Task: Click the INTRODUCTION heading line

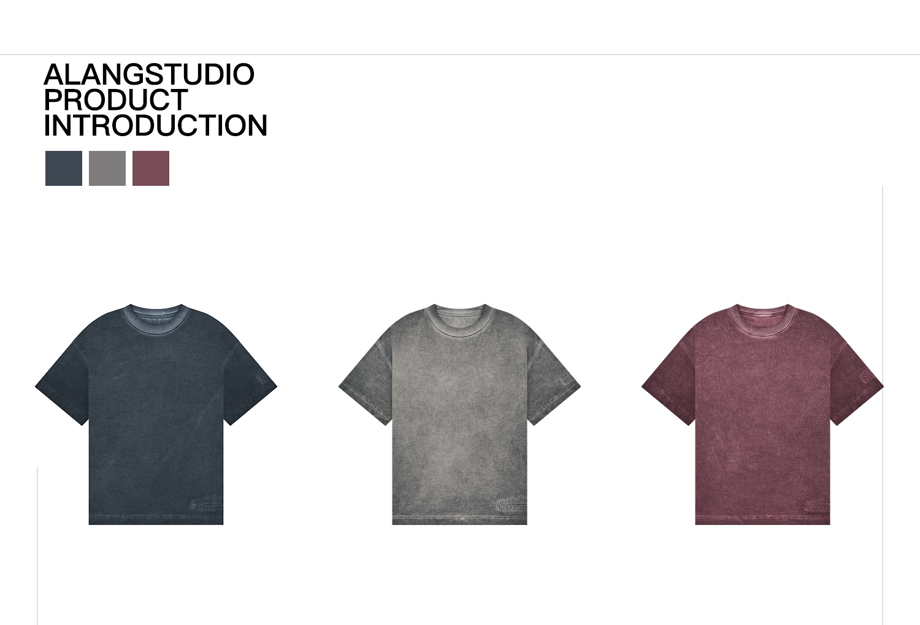Action: tap(156, 125)
